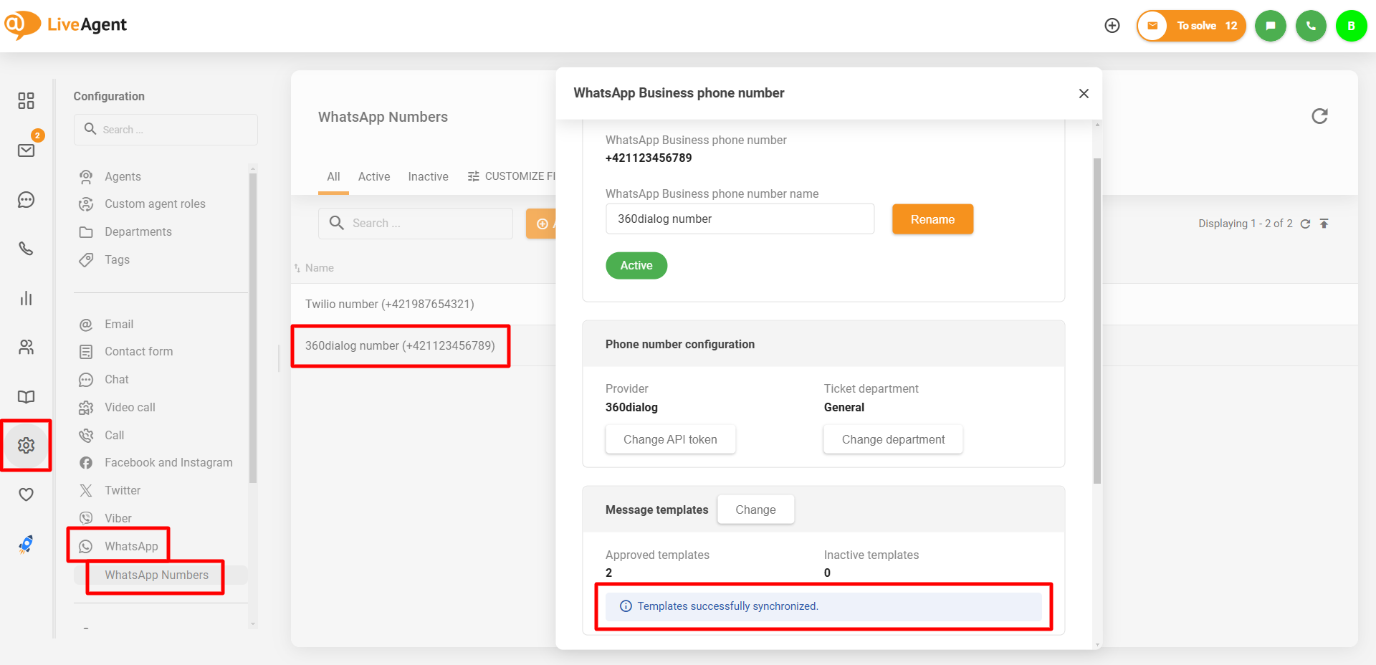The height and width of the screenshot is (665, 1376).
Task: Switch to the Inactive tab
Action: [x=428, y=176]
